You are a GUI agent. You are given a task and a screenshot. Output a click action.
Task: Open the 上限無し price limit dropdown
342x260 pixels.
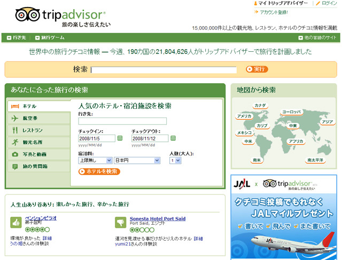[95, 160]
